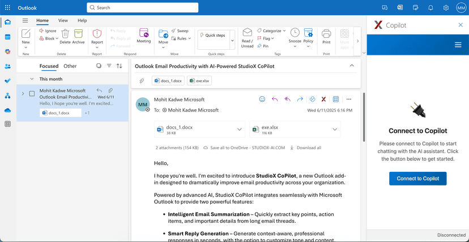
Task: Expand the docs_1.docx attachment dropdown
Action: [x=240, y=130]
